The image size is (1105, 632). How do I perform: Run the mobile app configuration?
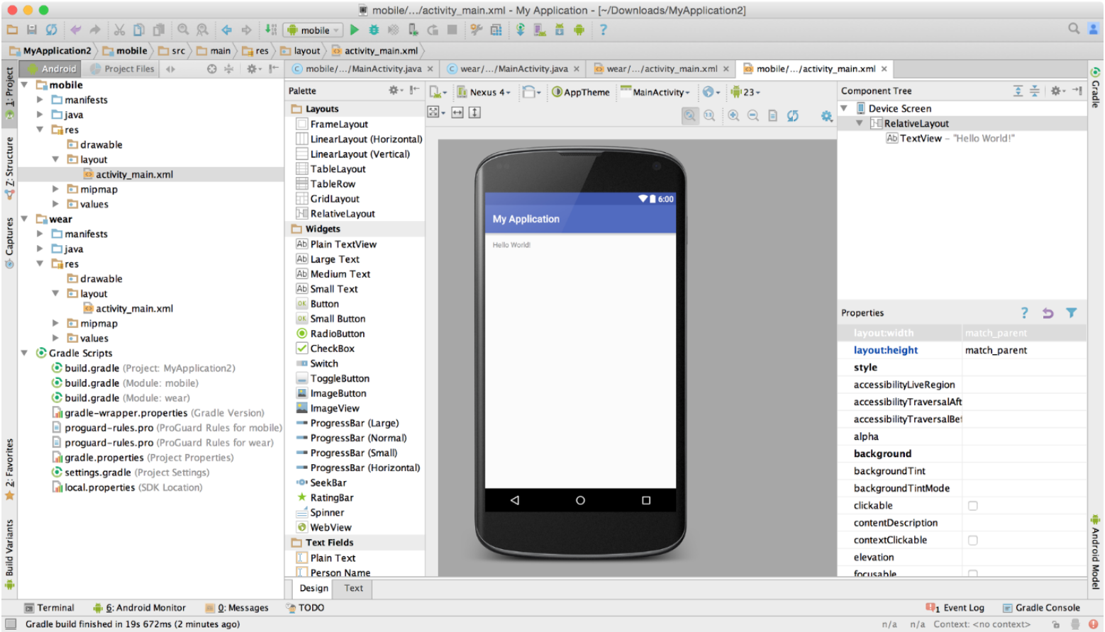coord(354,30)
